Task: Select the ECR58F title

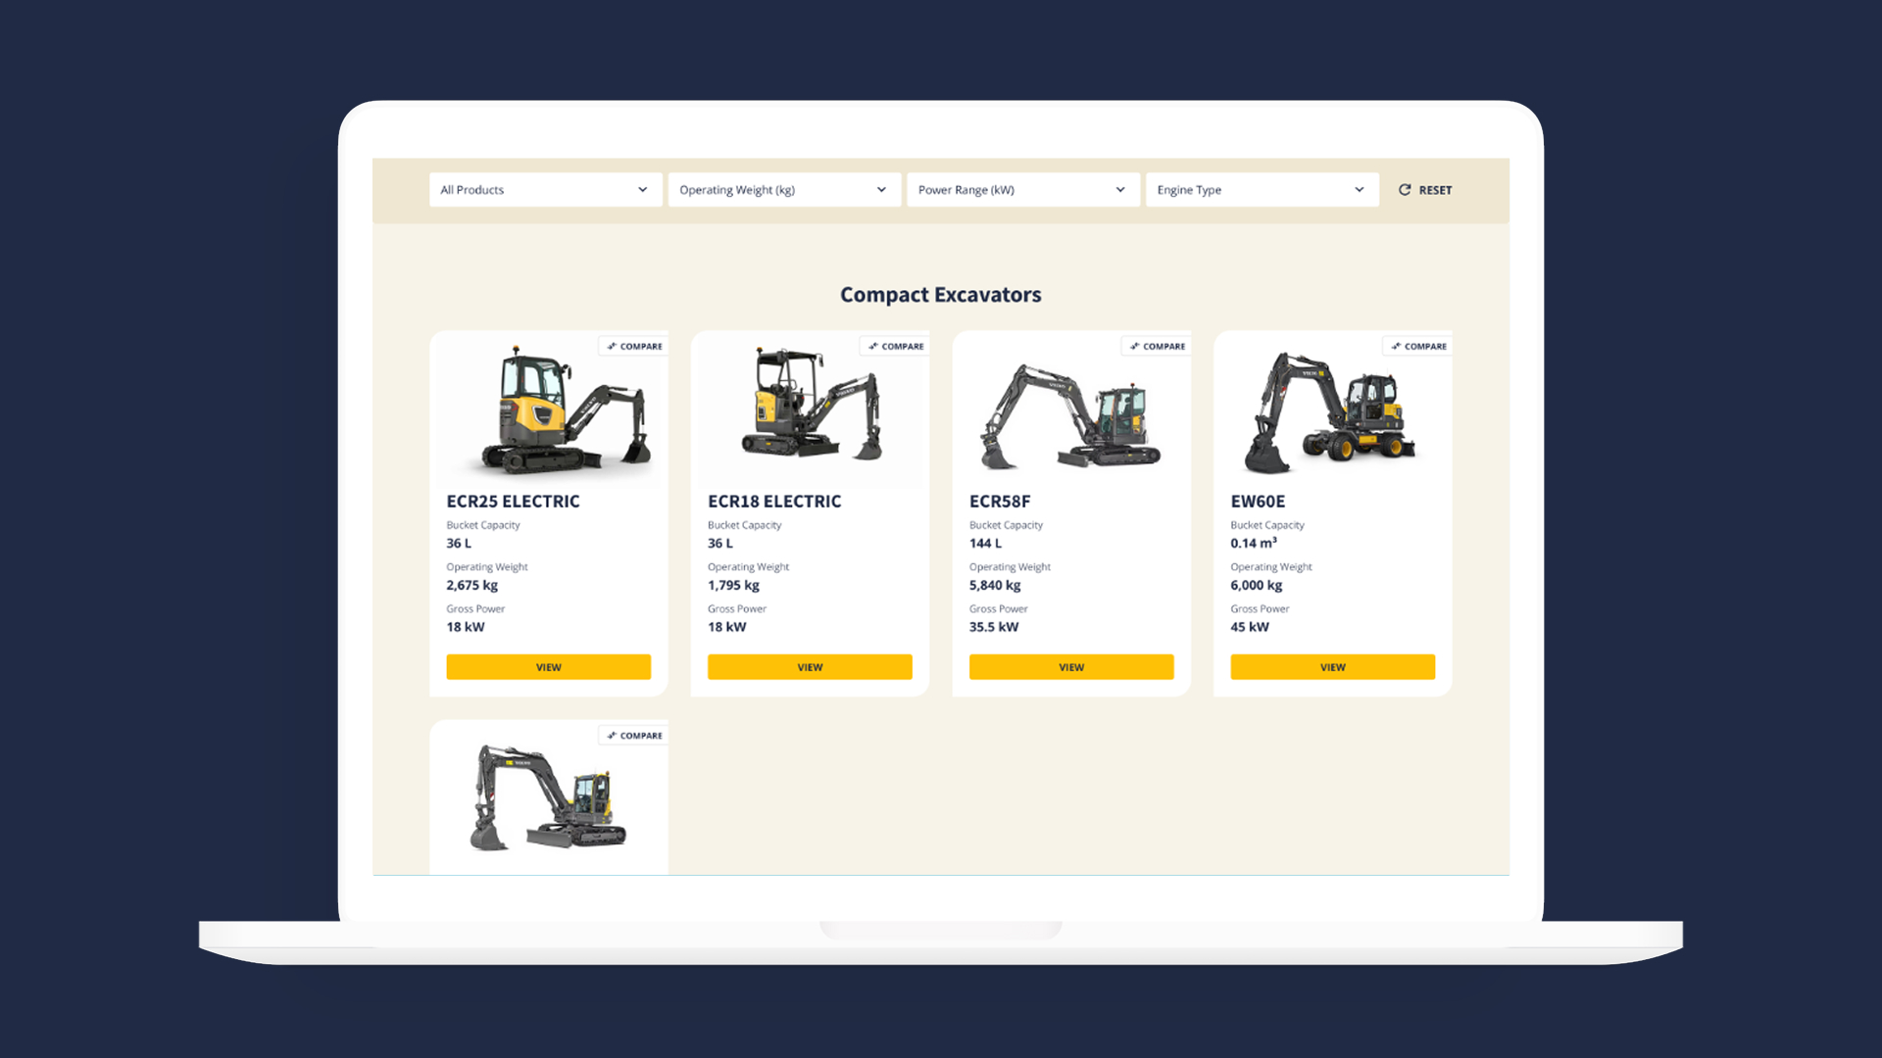Action: click(x=1000, y=502)
